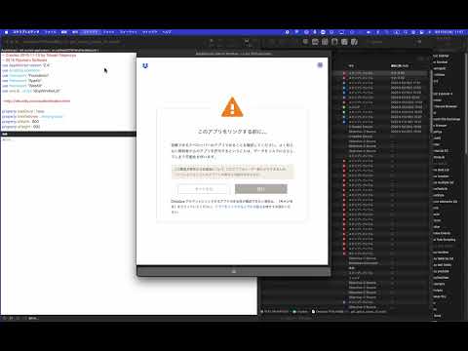The image size is (468, 351).
Task: Open the highlighted Script (スクリプト) menu
Action: tap(90, 32)
